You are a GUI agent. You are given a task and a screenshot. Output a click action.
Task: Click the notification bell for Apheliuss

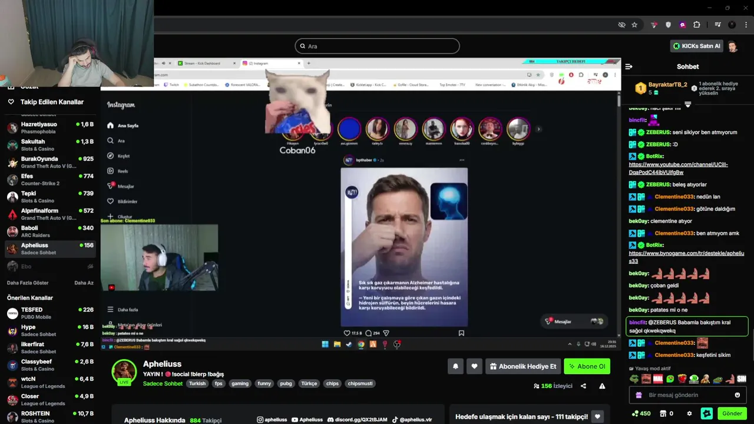(455, 366)
